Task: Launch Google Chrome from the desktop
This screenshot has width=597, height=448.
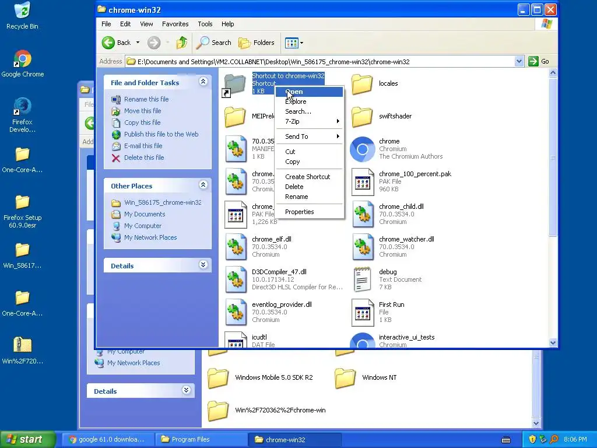Action: tap(23, 63)
